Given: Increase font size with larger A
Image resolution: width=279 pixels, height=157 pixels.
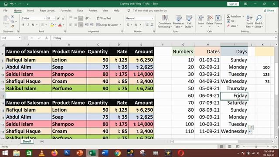Looking at the screenshot, I should tap(58, 18).
